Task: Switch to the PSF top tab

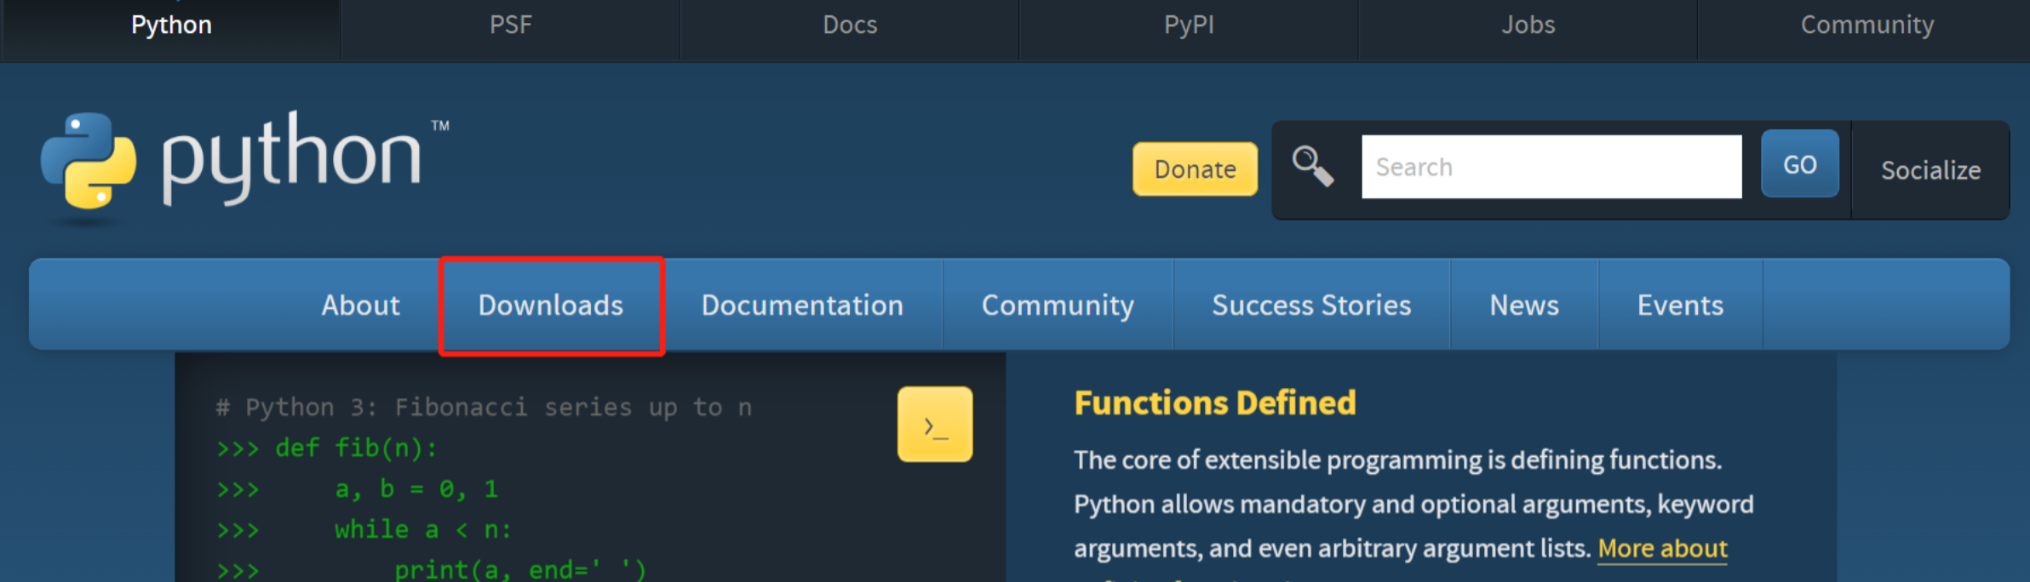Action: [511, 26]
